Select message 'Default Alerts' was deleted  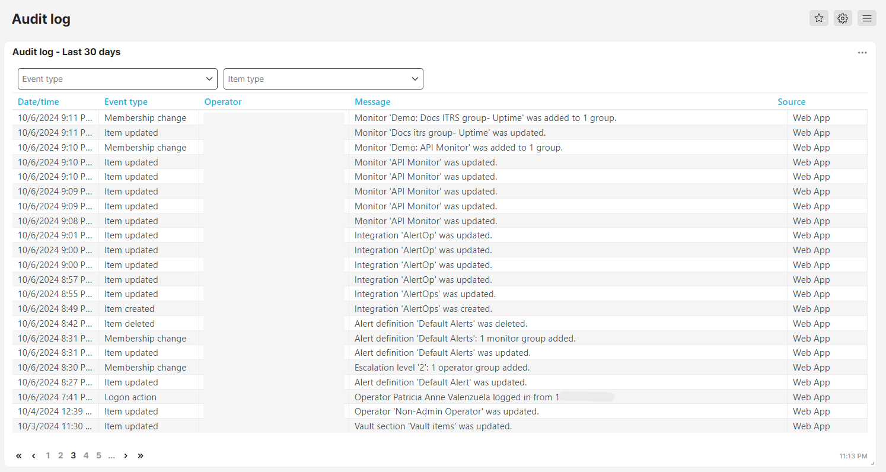441,324
